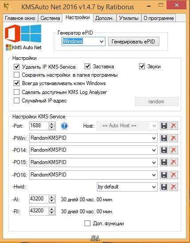Delete the PWin entry with the red X
Screen dimensions: 190x243
click(174, 138)
